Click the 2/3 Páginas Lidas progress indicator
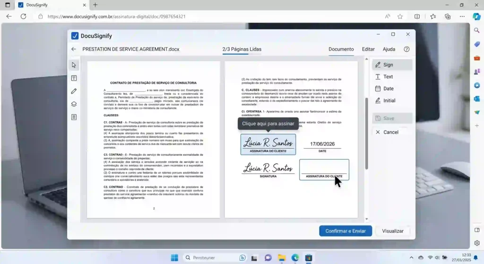Image resolution: width=484 pixels, height=264 pixels. [x=242, y=49]
